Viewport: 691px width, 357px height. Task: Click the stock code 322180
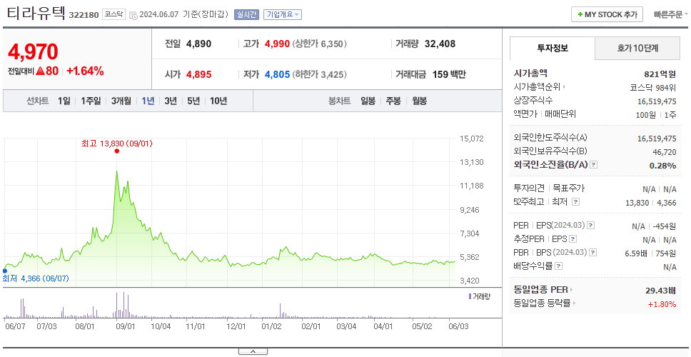click(84, 16)
